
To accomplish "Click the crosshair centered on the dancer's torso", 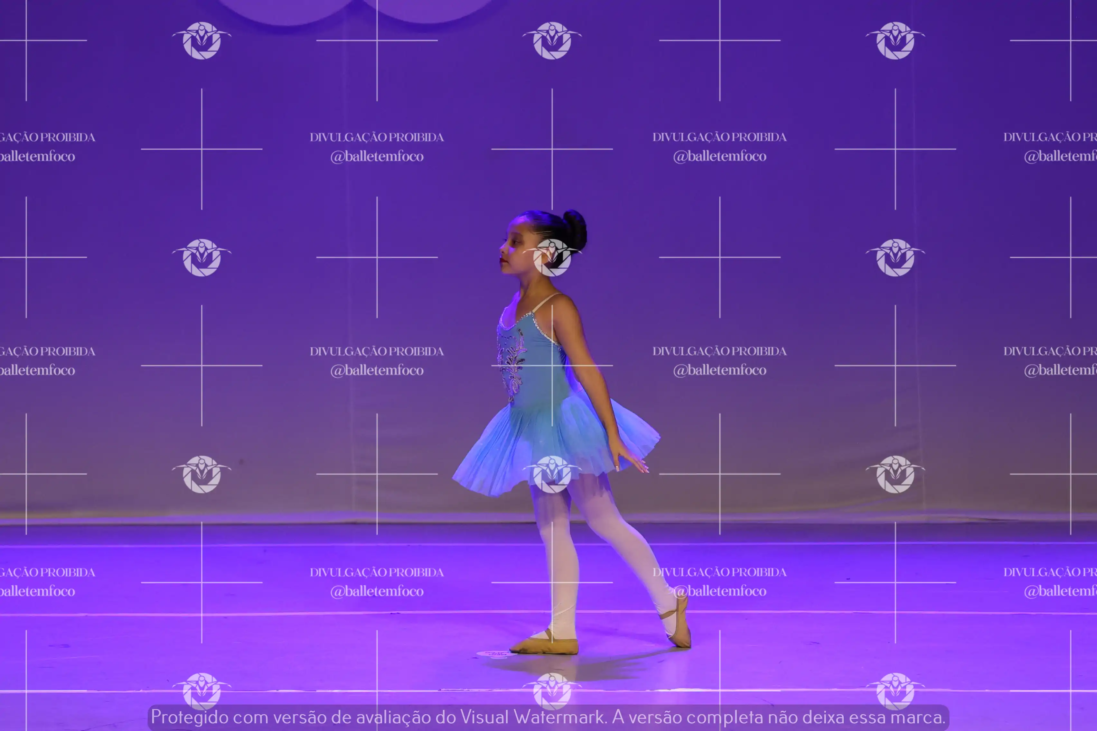I will point(552,365).
